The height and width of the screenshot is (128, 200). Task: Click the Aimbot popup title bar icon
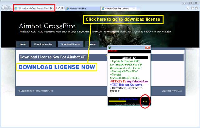[x=110, y=48]
